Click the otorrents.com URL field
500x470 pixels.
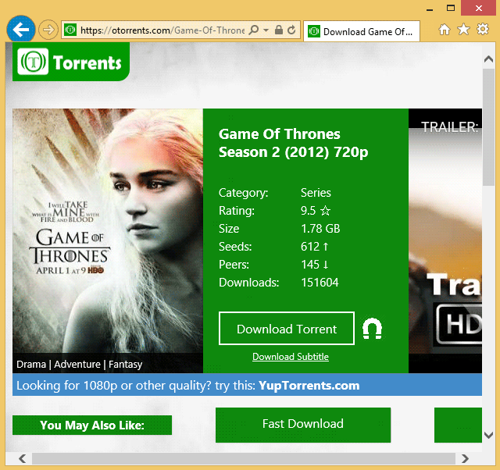click(x=162, y=30)
